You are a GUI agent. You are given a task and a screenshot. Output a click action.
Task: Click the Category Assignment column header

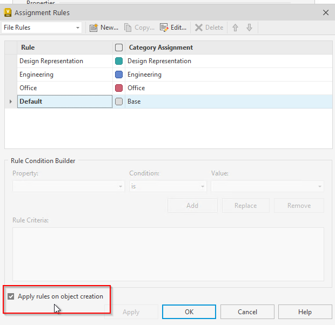[229, 48]
